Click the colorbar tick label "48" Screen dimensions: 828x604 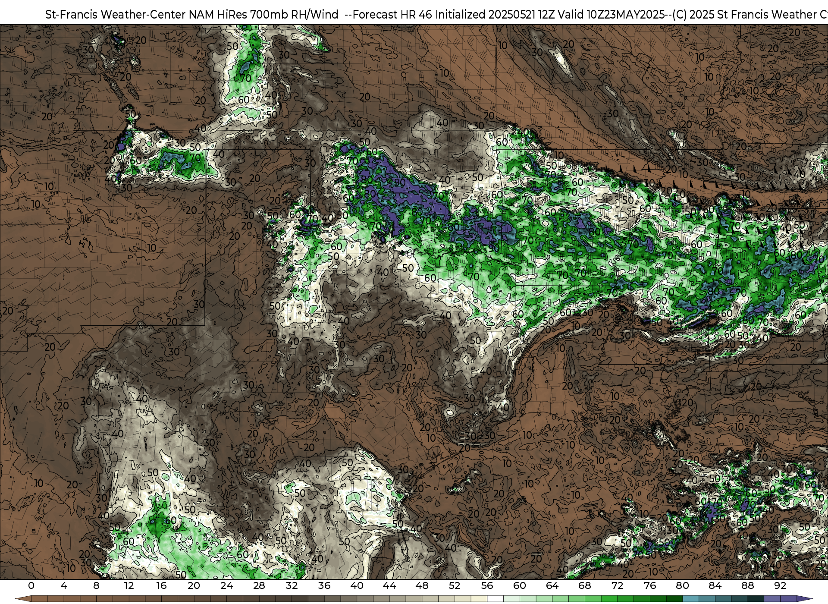point(422,586)
